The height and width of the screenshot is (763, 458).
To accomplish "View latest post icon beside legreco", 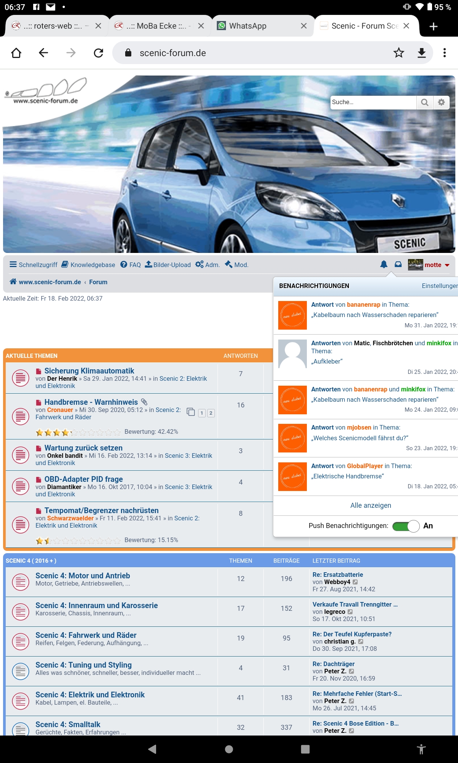I will click(350, 612).
